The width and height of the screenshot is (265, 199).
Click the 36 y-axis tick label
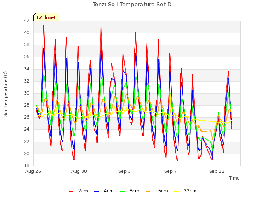click(x=26, y=57)
